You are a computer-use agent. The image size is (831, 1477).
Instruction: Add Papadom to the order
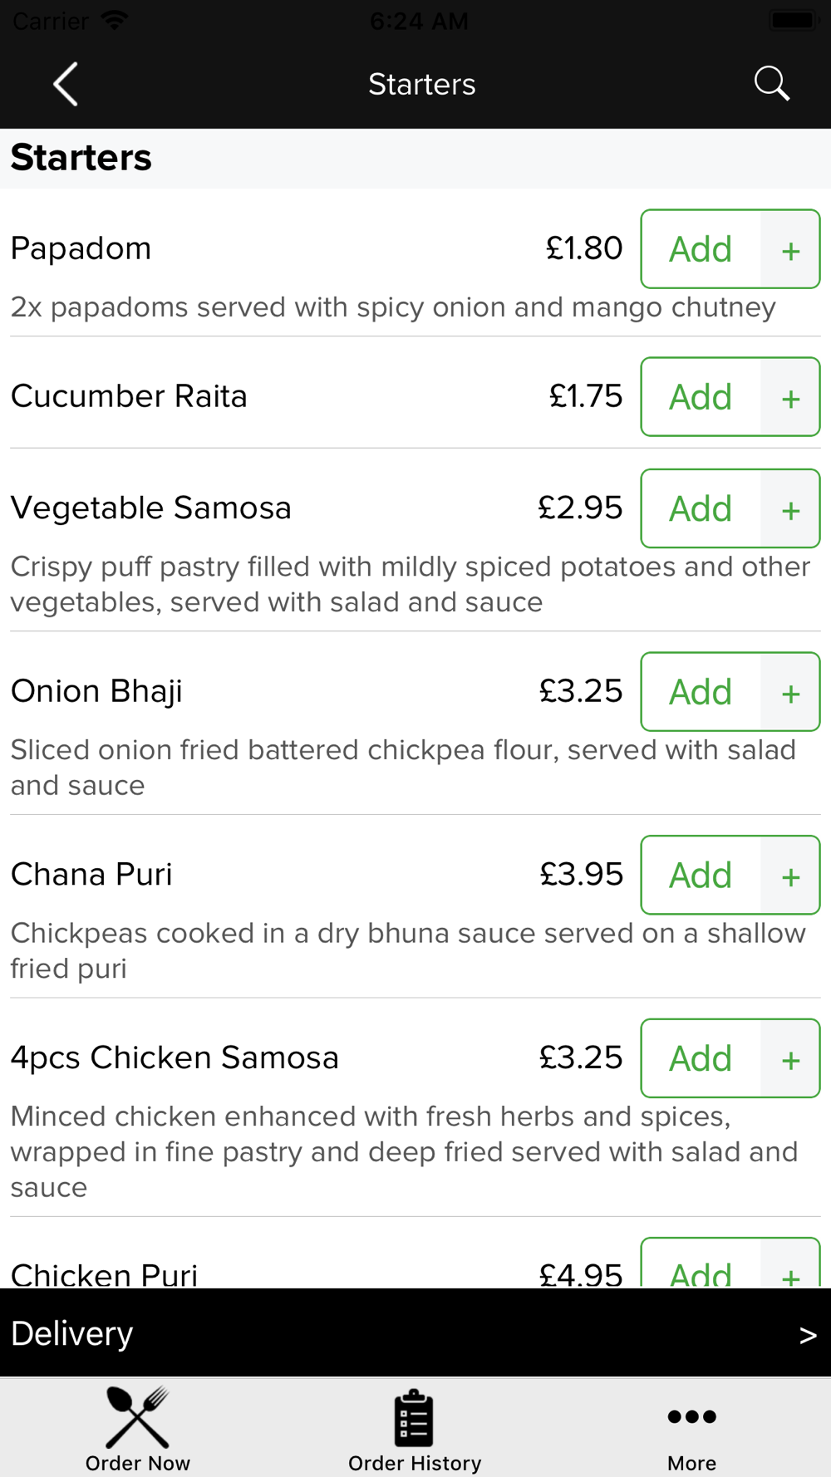point(701,249)
